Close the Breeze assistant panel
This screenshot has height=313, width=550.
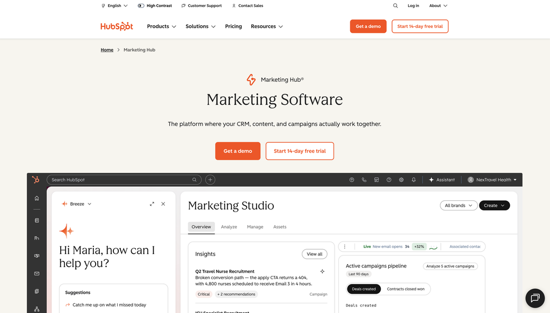(163, 204)
